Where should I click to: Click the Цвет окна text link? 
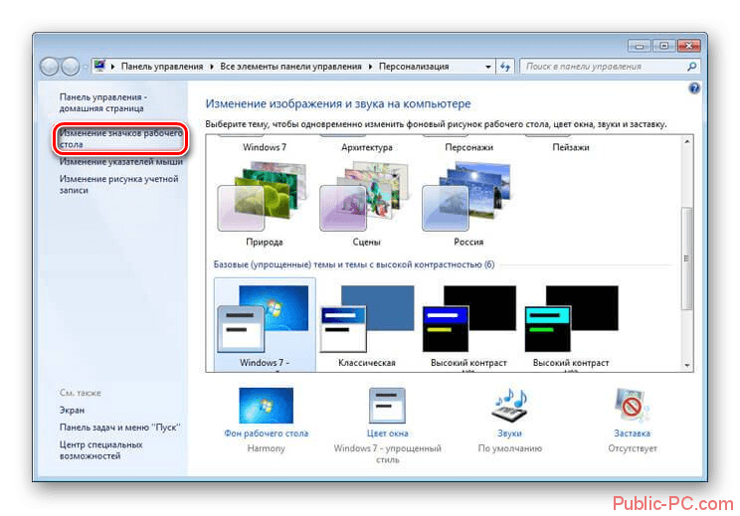pyautogui.click(x=387, y=433)
